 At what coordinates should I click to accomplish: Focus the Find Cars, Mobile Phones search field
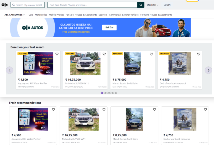(x=92, y=5)
